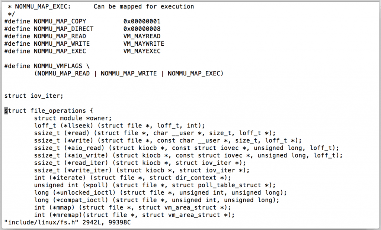Image resolution: width=381 pixels, height=230 pixels.
Task: Click the 0x00000008 value
Action: (142, 29)
